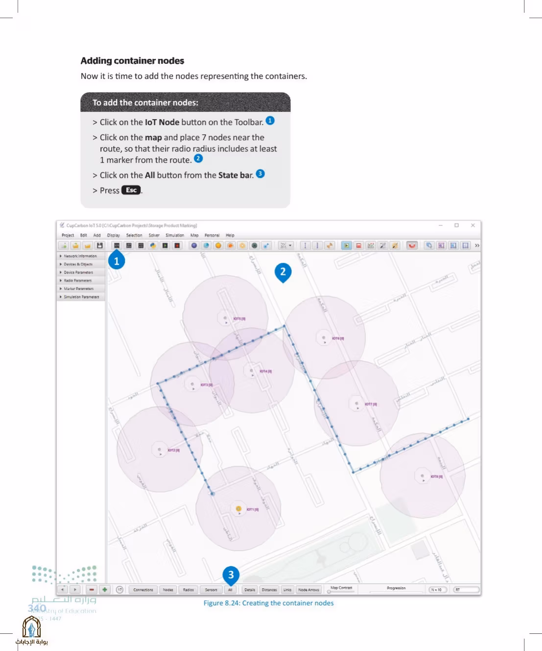This screenshot has width=542, height=651.
Task: Toggle the Nodes display button
Action: [x=168, y=590]
